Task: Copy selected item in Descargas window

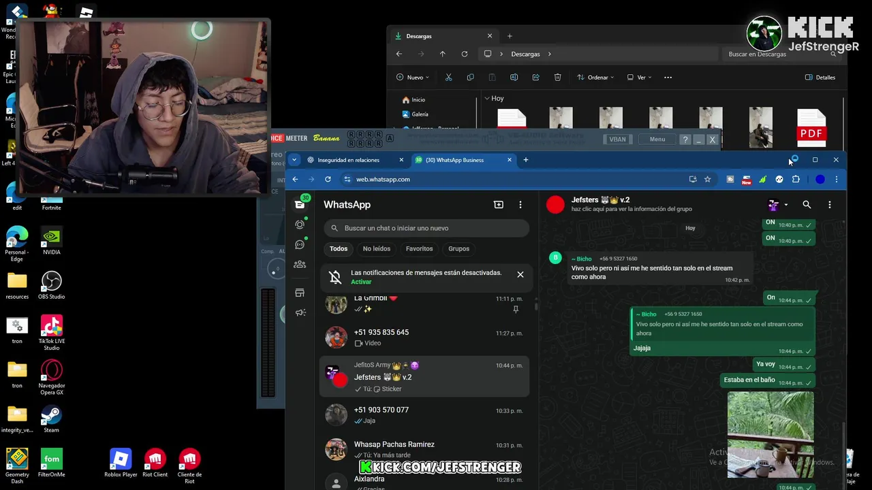Action: [470, 78]
